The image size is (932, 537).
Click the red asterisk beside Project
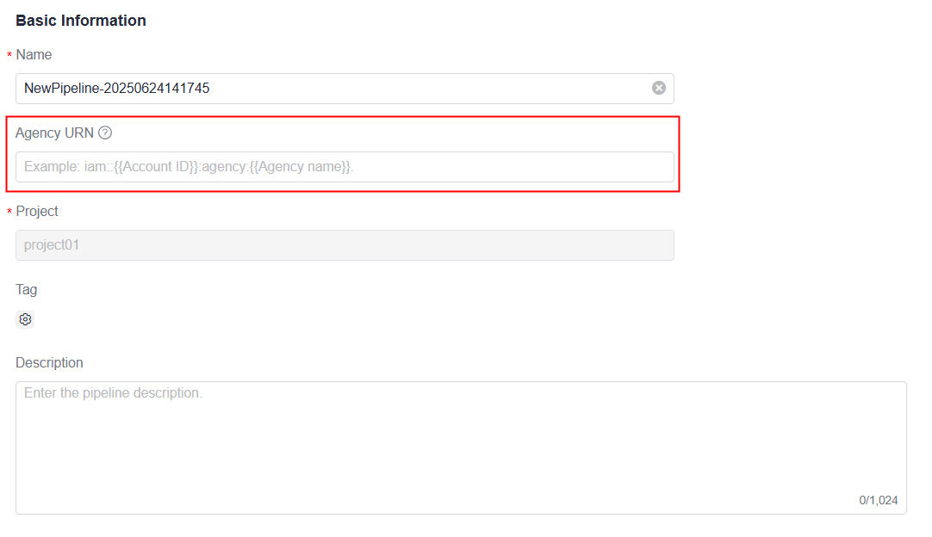click(x=9, y=213)
